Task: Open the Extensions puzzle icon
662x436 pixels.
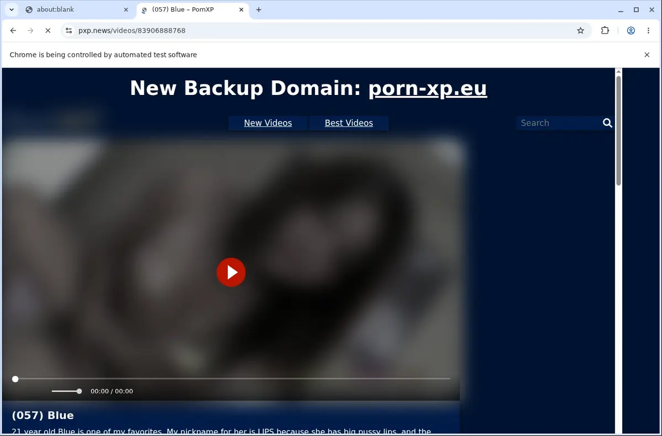Action: [605, 30]
